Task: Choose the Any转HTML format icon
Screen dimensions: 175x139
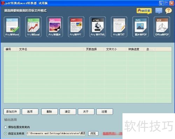Action: [x=98, y=27]
